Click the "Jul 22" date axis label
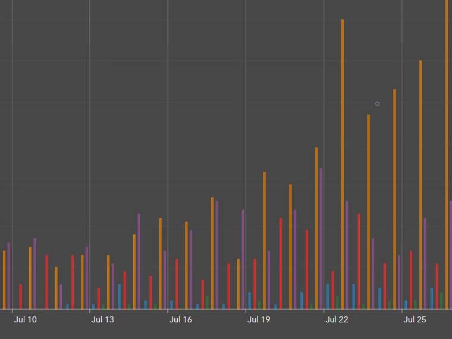Screen dimensions: 452x339 click(x=337, y=320)
